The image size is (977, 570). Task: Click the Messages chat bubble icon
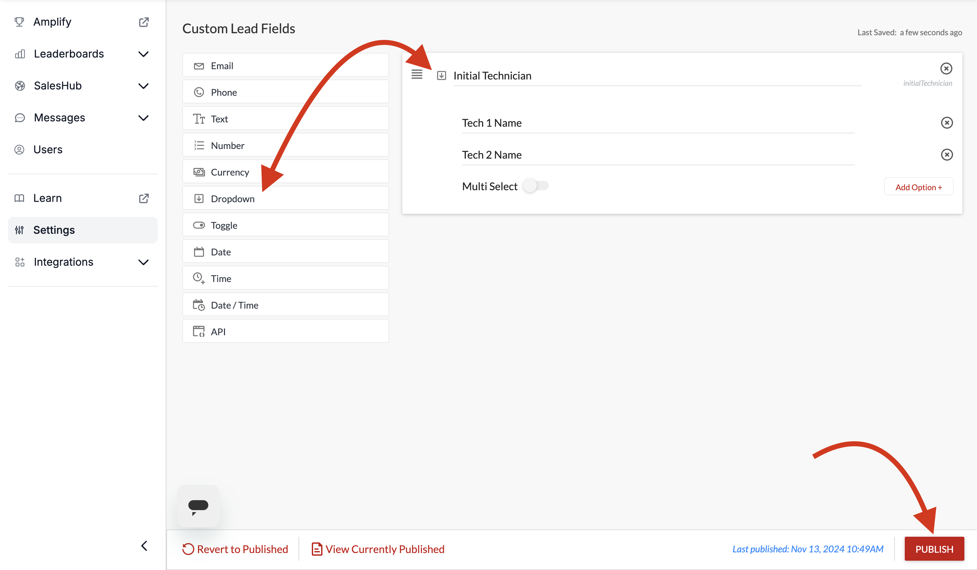tap(20, 118)
